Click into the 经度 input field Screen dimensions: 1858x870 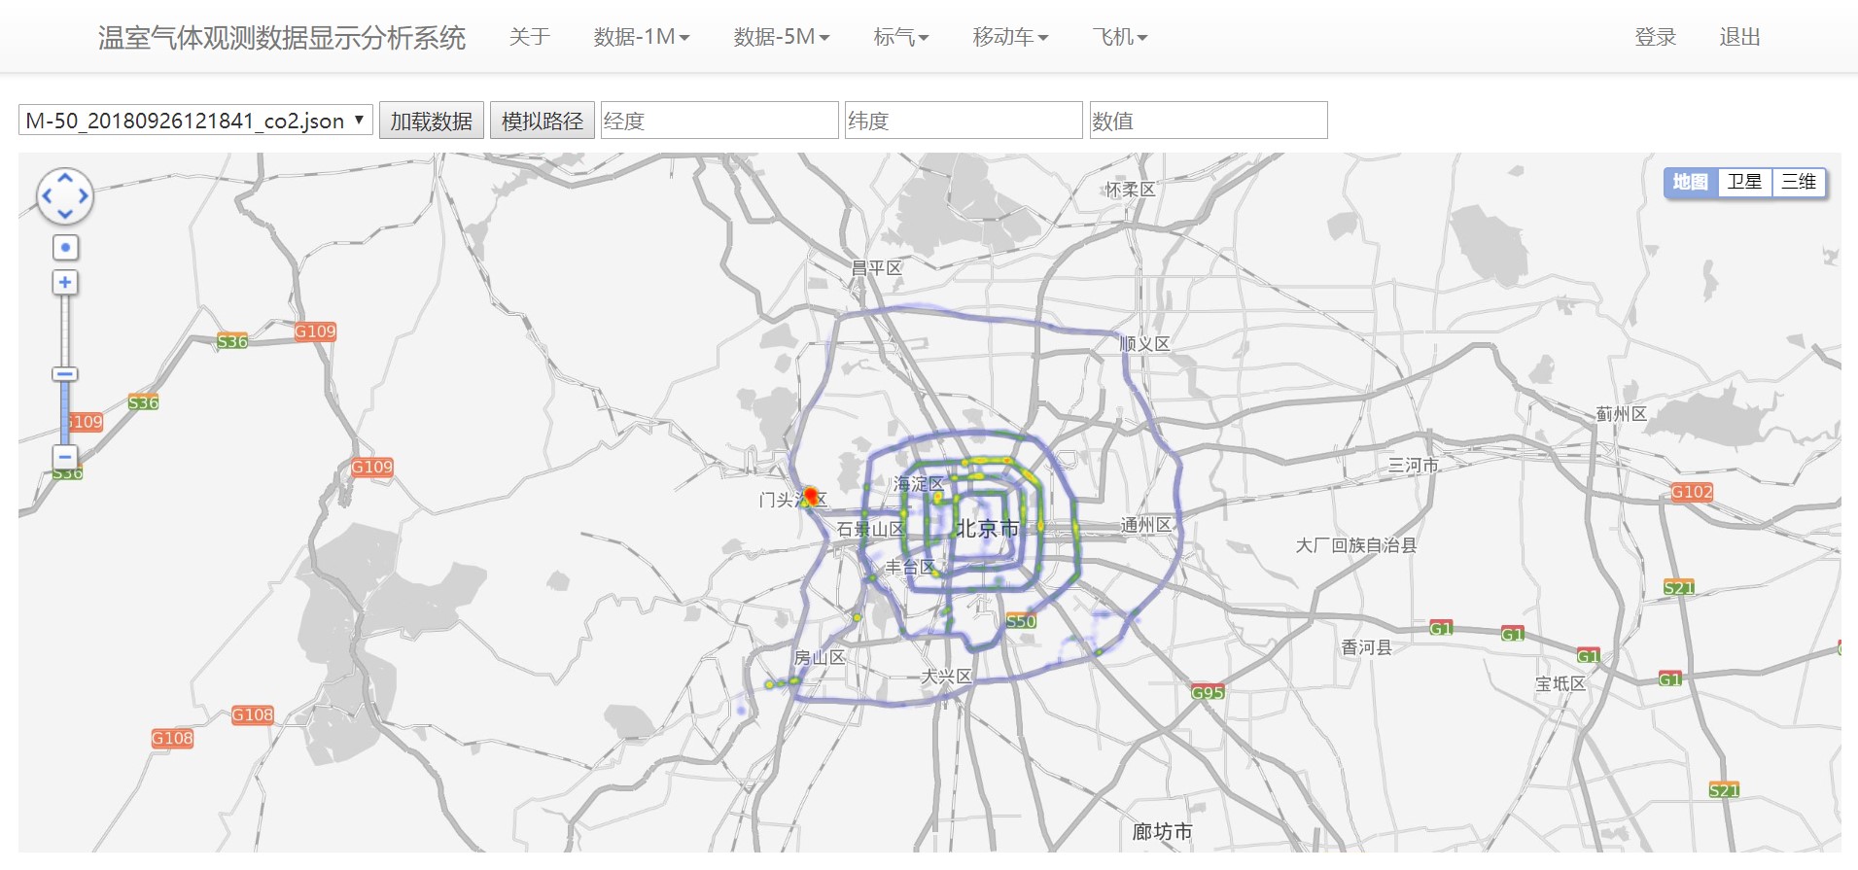pos(719,121)
